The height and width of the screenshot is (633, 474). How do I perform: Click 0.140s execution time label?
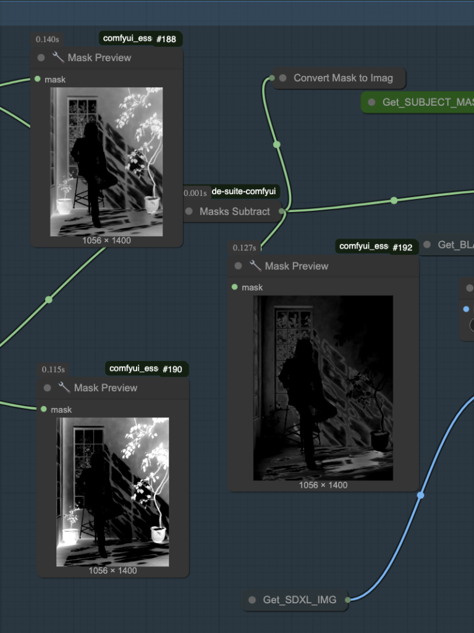point(47,39)
